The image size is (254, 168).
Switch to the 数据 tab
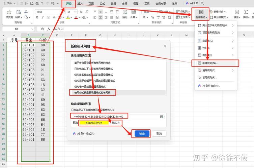tap(113, 4)
